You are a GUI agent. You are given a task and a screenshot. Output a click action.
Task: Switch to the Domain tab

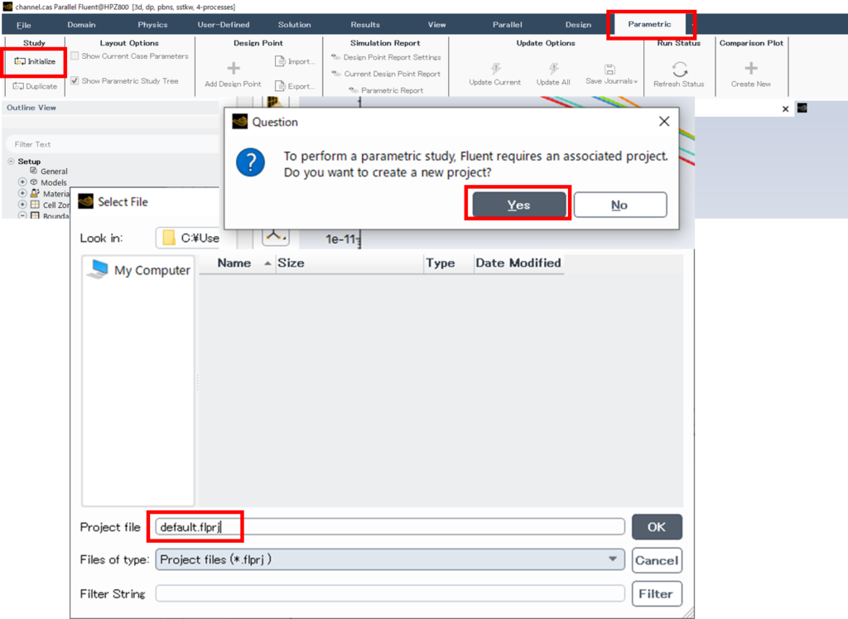pyautogui.click(x=82, y=25)
